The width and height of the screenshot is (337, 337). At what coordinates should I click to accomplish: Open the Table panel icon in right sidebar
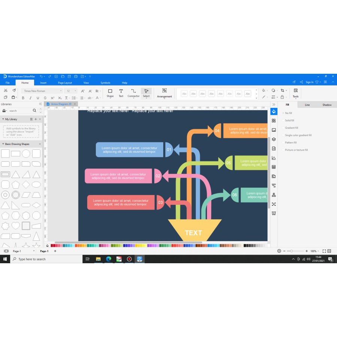[x=274, y=167]
